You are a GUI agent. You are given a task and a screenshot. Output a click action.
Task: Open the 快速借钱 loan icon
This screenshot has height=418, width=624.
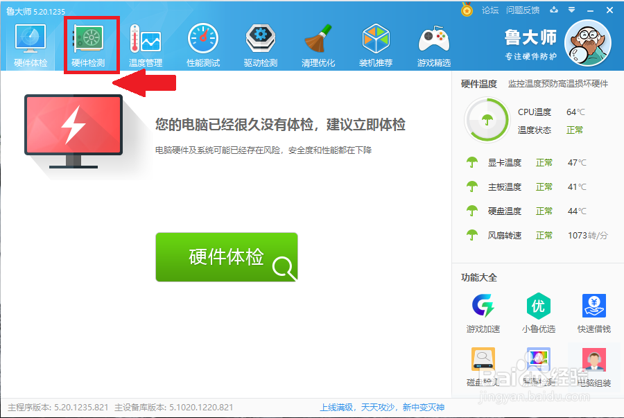594,306
